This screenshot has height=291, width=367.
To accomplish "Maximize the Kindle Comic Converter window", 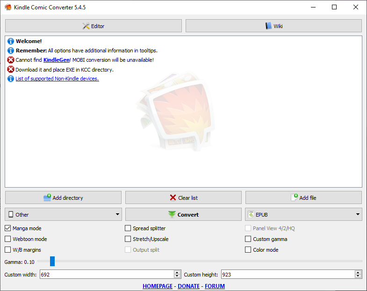I will 334,7.
